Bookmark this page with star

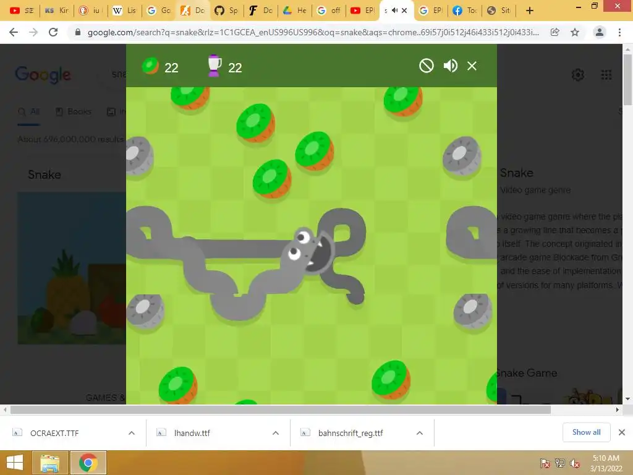(x=575, y=32)
